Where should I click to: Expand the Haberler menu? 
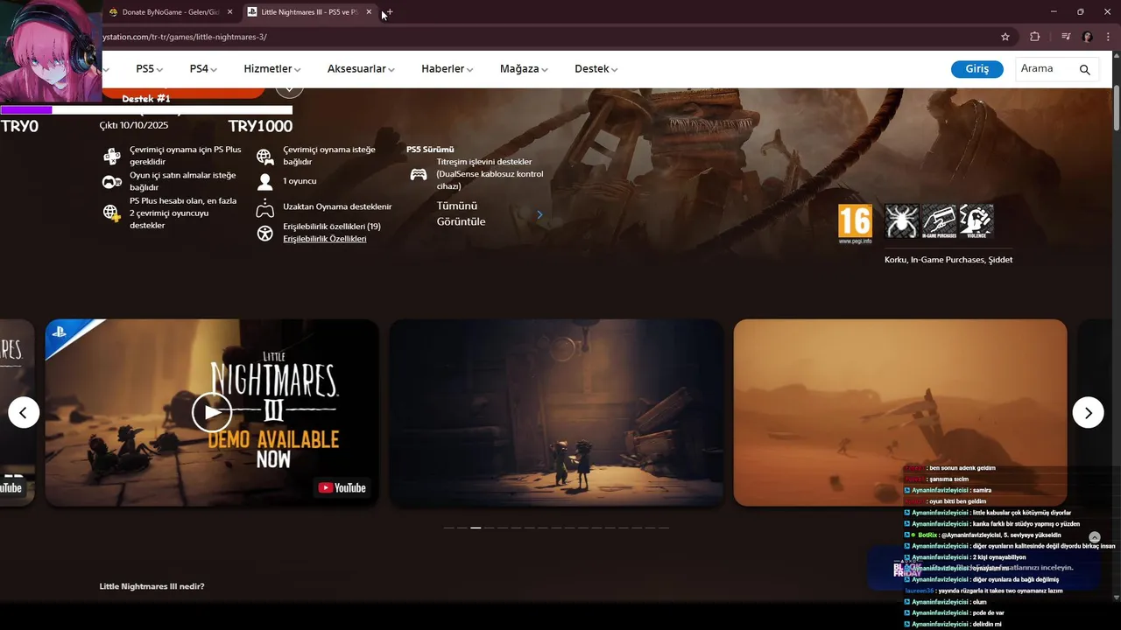[x=448, y=69]
